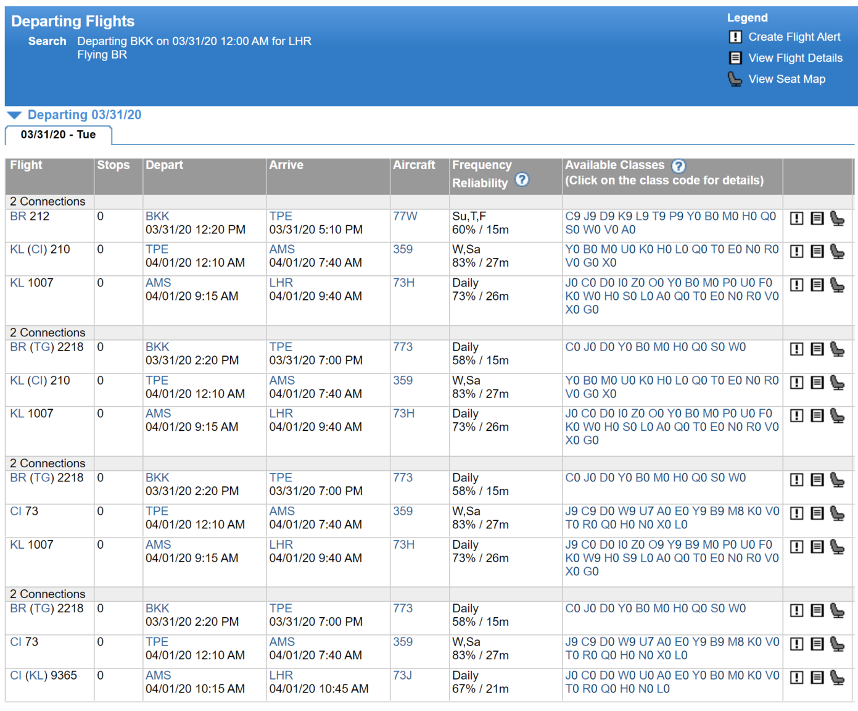Open seat map for KL (CI) 210 in first connection group
Screen dimensions: 858x711
click(837, 252)
